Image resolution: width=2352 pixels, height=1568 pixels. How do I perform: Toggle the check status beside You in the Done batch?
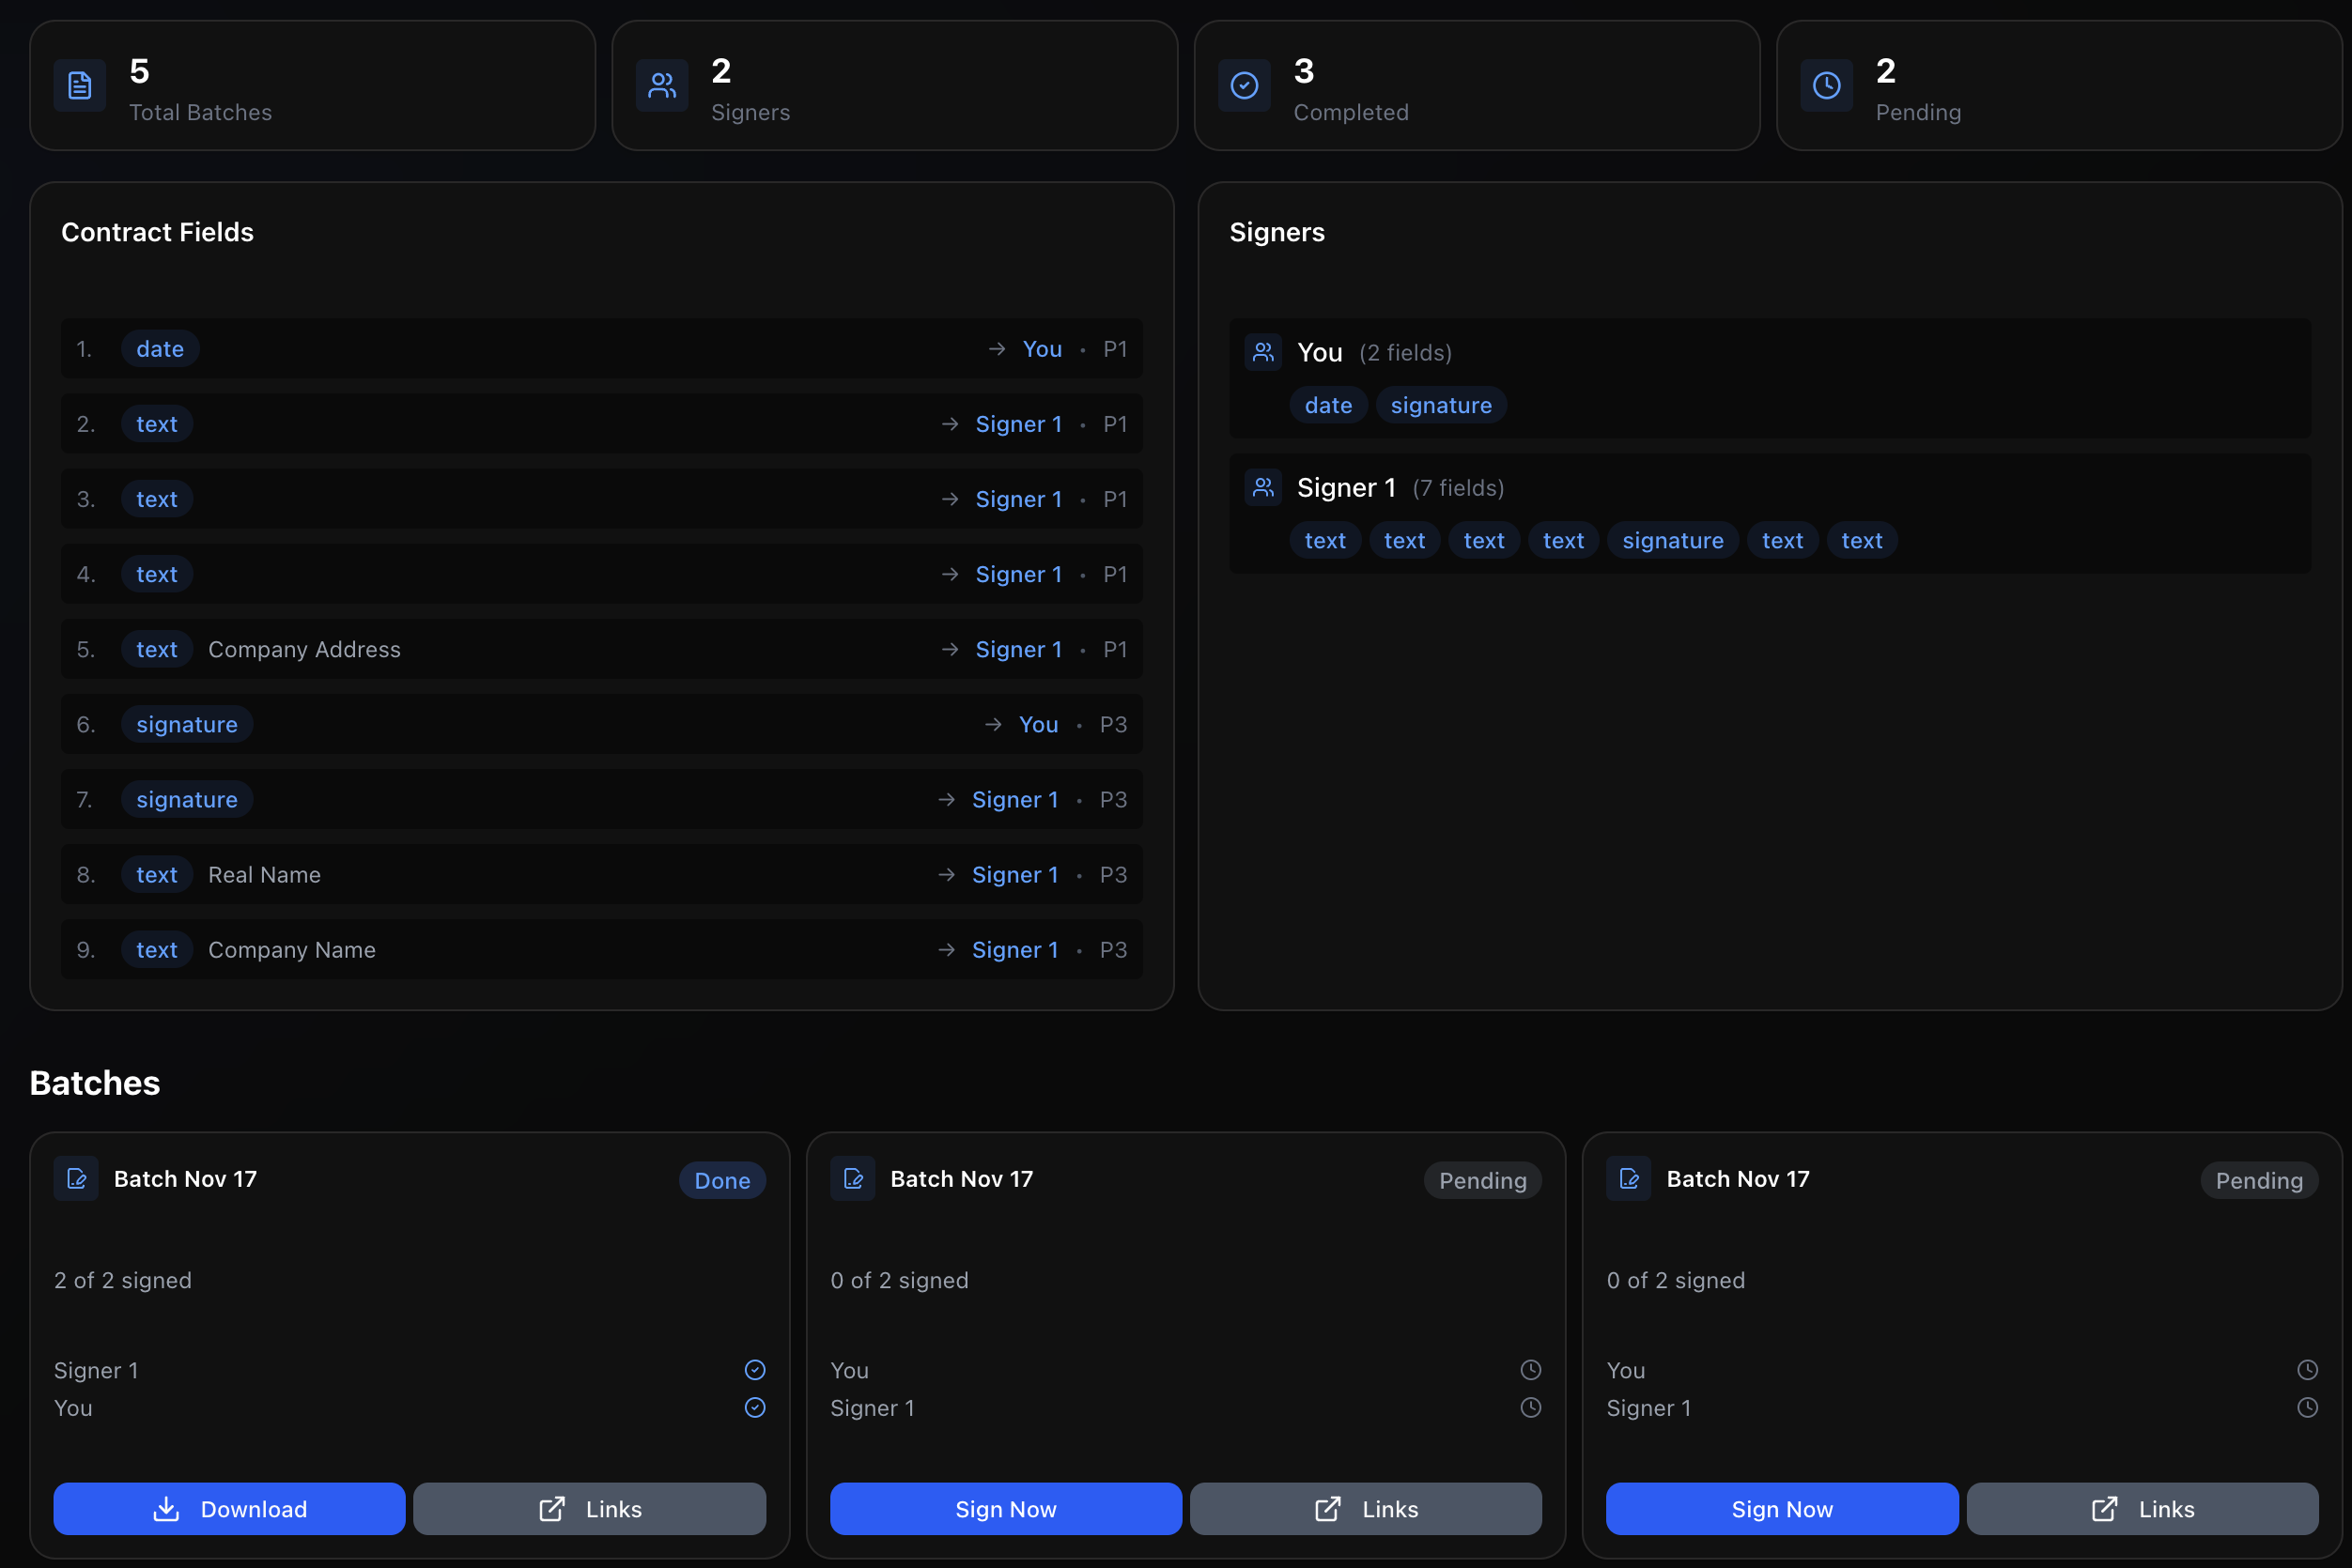[x=755, y=1408]
